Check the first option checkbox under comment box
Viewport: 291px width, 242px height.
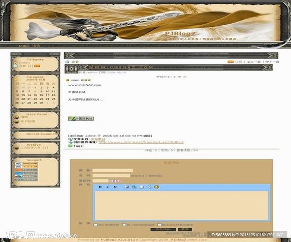[x=96, y=225]
